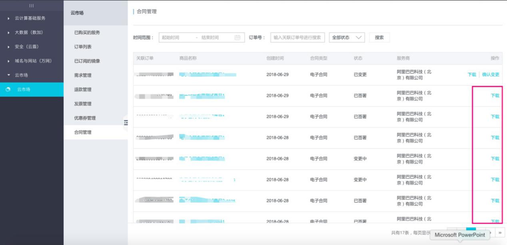
Task: Open 需求管理 in the menu
Action: (x=83, y=75)
